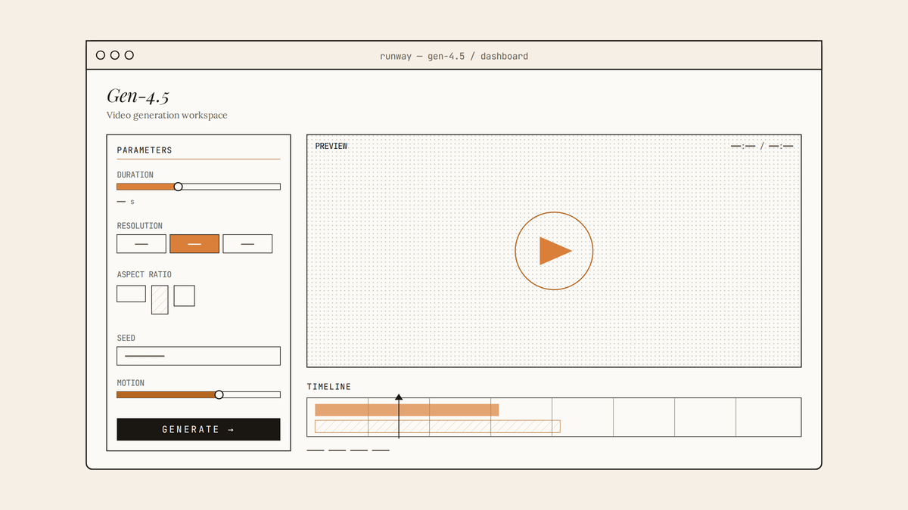Select the hatched outlined timeline clip
The height and width of the screenshot is (510, 908).
[x=437, y=426]
